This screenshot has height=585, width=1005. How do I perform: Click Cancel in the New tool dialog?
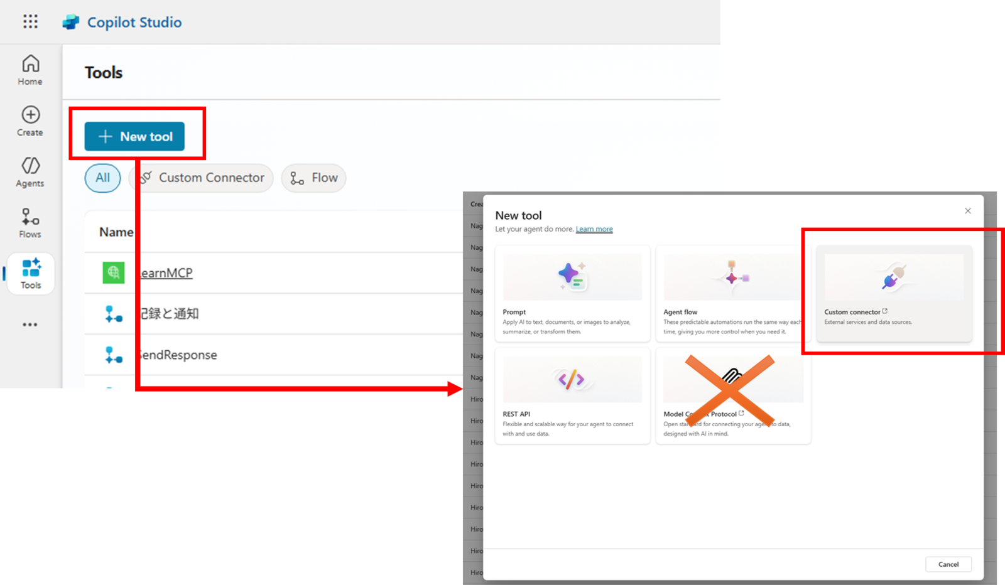948,564
